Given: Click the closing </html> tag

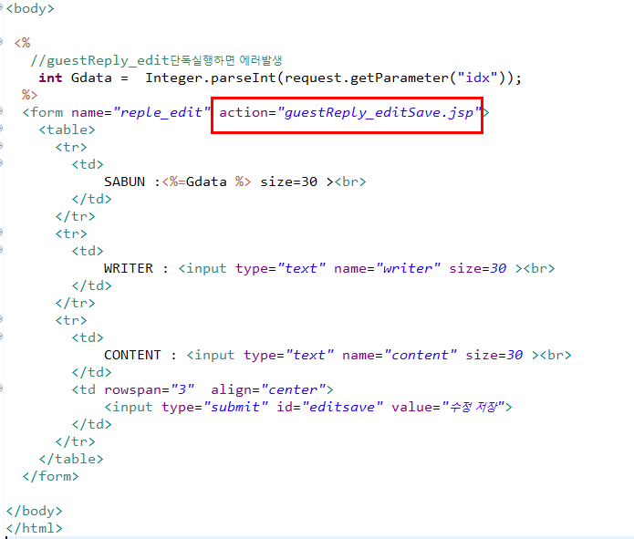Looking at the screenshot, I should [35, 528].
